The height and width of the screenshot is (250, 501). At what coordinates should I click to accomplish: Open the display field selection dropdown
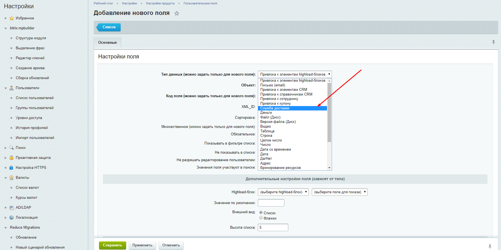pos(339,192)
